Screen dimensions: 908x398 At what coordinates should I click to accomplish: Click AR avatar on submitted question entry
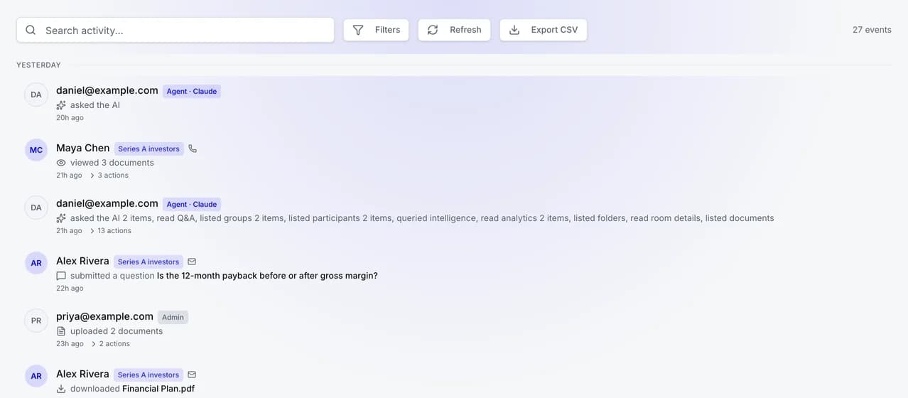coord(36,263)
